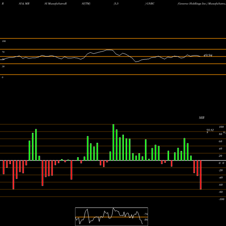This screenshot has width=226, height=226.
Task: Open the mini oscillator chart thumbnail
Action: tap(112, 217)
